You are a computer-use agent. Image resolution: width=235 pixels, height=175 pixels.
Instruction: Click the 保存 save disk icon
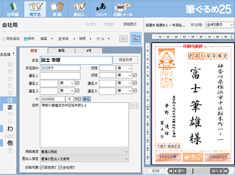click(x=25, y=39)
